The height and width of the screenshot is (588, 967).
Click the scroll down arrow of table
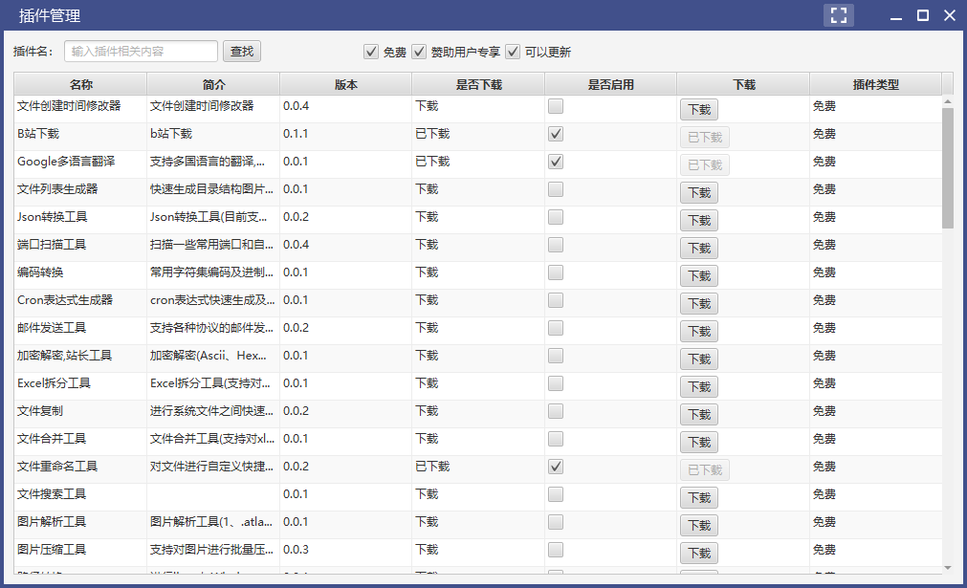(947, 567)
